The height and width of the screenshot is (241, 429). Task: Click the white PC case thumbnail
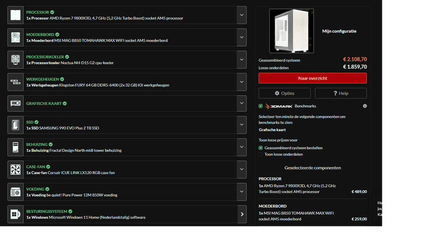point(292,31)
